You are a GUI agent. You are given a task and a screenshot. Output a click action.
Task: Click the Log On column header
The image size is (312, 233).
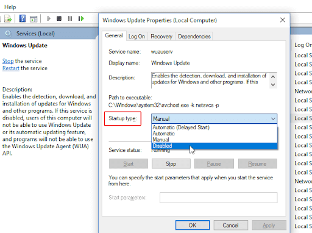click(303, 45)
